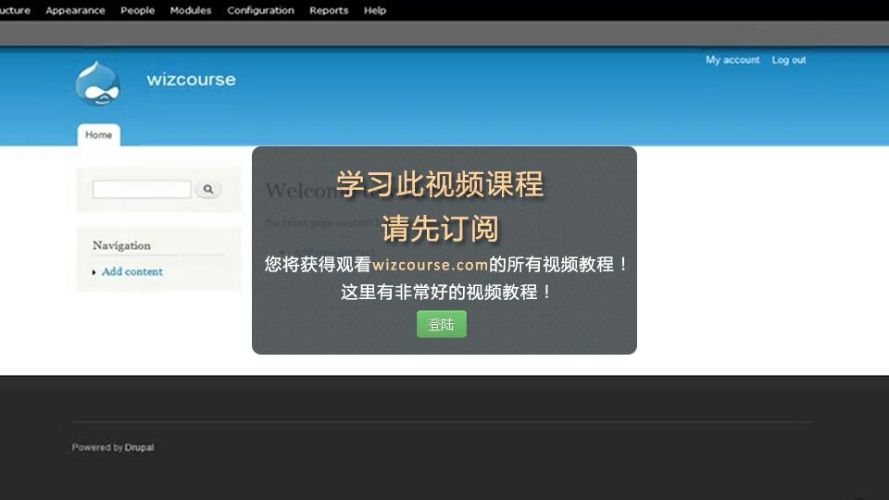The width and height of the screenshot is (889, 500).
Task: Open the Configuration admin menu
Action: click(x=261, y=10)
